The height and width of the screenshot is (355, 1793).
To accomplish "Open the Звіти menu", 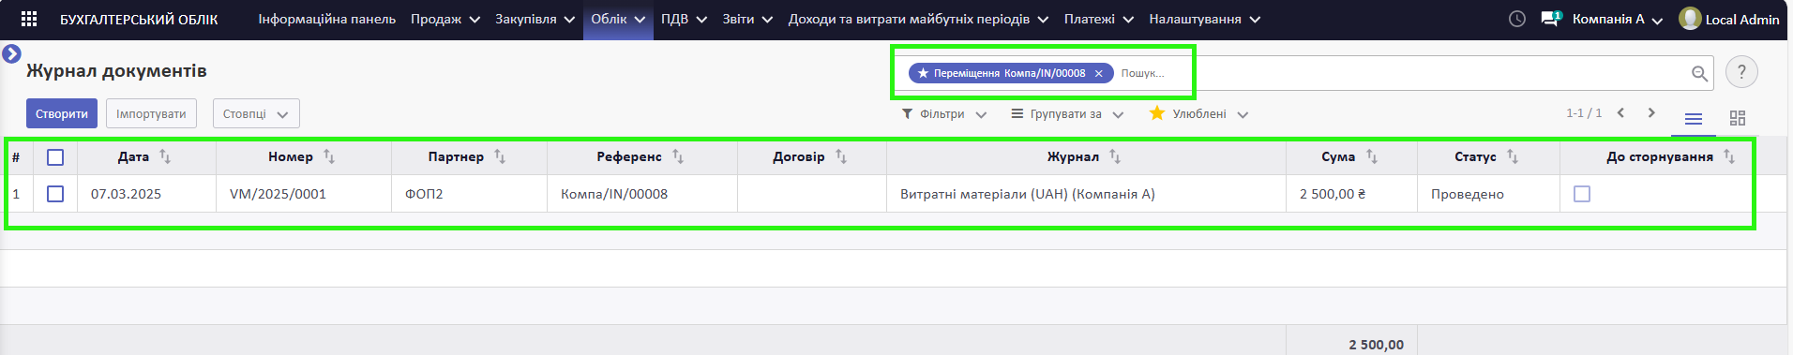I will coord(747,19).
